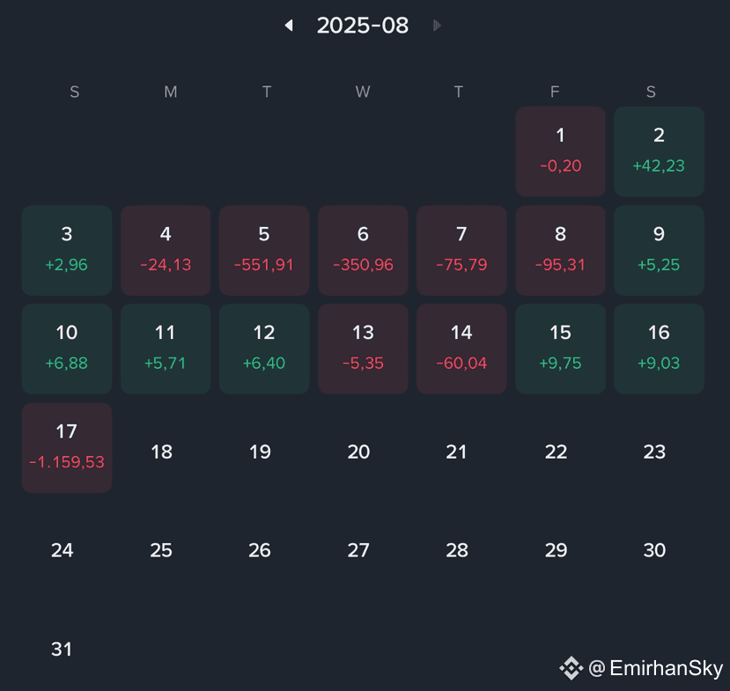The height and width of the screenshot is (691, 730).
Task: Select empty date 23
Action: click(654, 452)
